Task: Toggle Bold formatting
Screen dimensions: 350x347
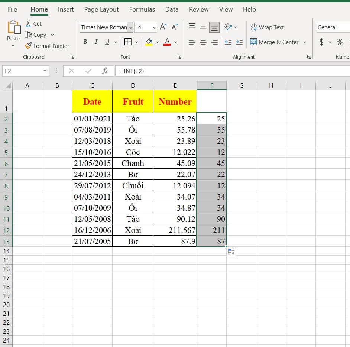Action: click(85, 42)
